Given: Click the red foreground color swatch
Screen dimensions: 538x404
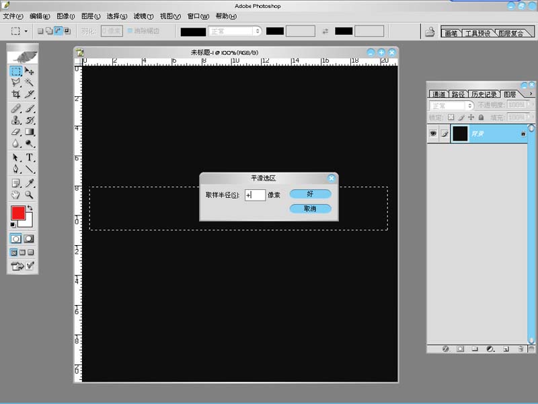Looking at the screenshot, I should click(18, 213).
